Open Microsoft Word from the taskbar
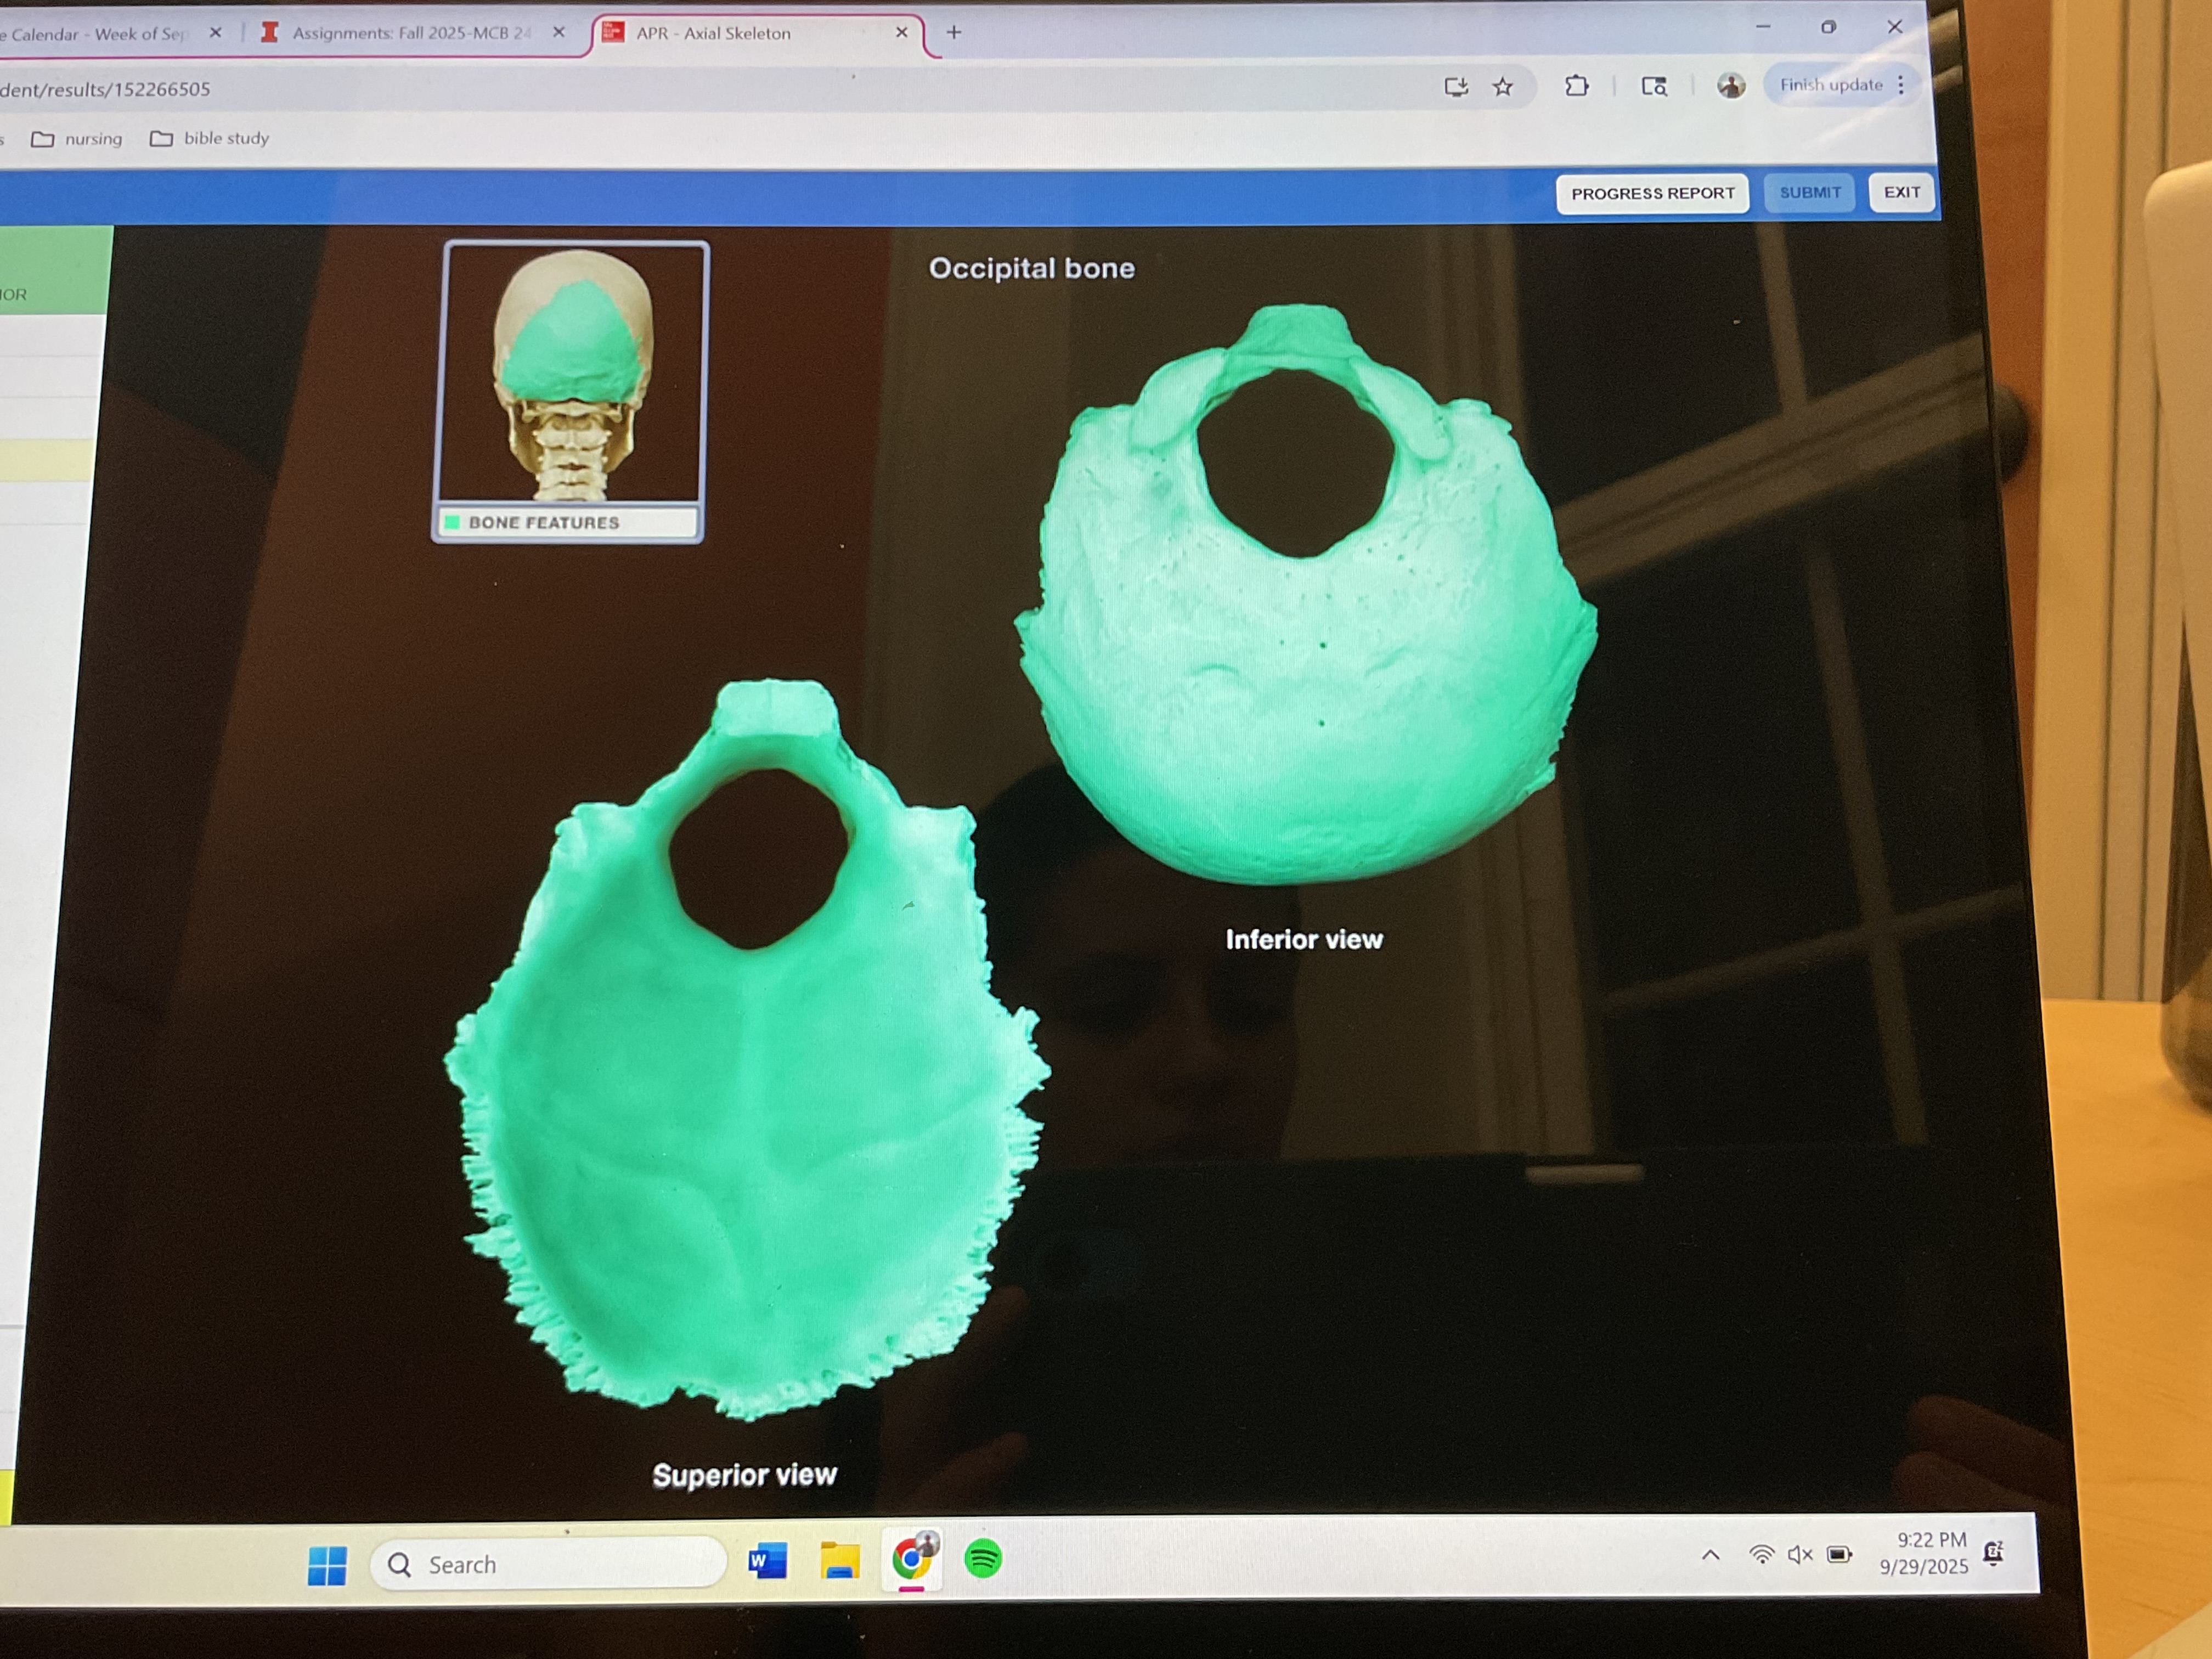This screenshot has height=1659, width=2212. [x=767, y=1560]
